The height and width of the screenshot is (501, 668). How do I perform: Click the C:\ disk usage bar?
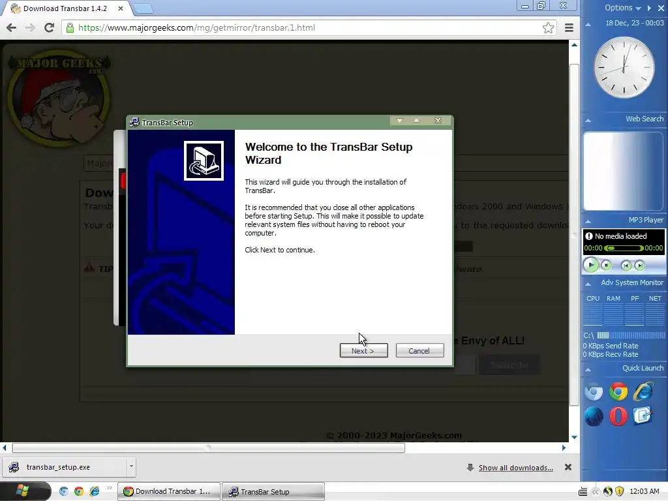[x=631, y=335]
